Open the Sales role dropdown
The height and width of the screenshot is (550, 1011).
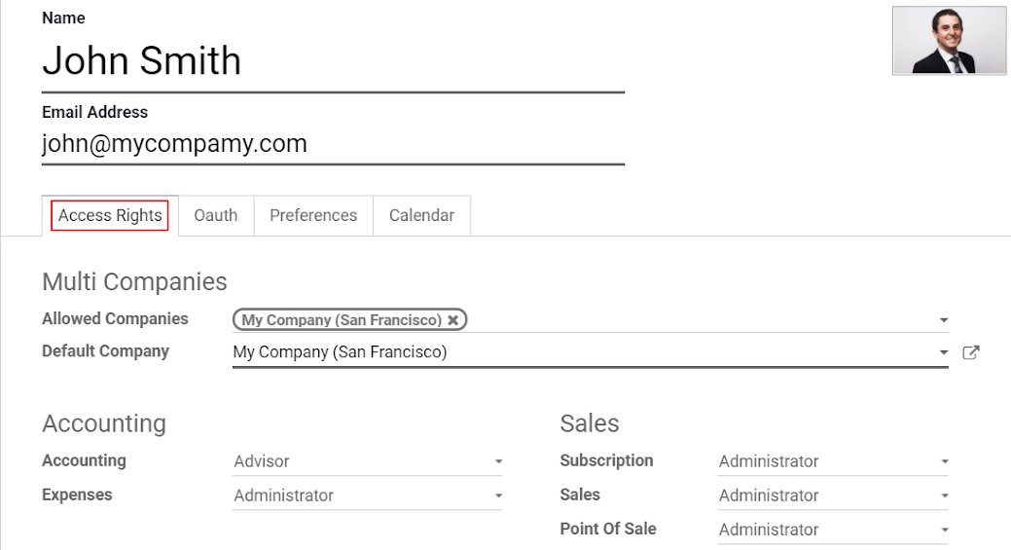(943, 495)
